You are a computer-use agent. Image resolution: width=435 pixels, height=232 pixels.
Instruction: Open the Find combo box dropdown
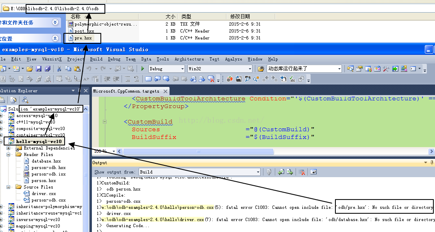pos(339,69)
